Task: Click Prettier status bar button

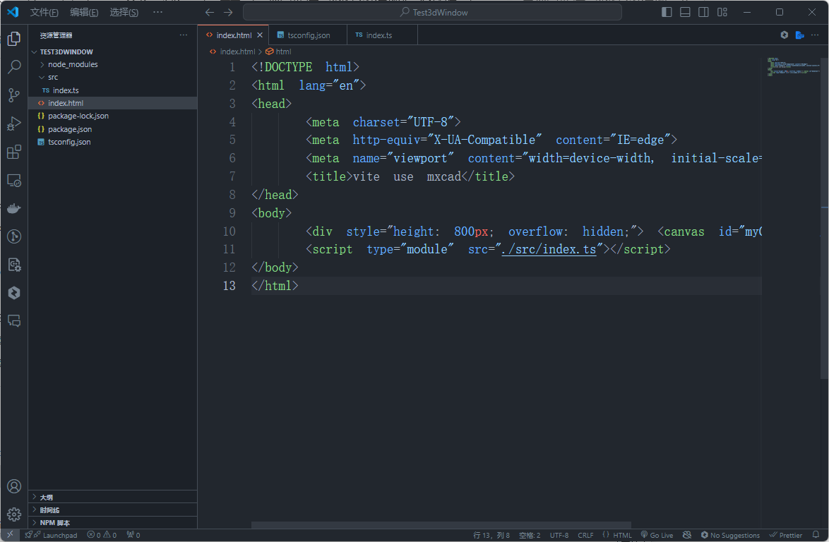Action: point(786,535)
